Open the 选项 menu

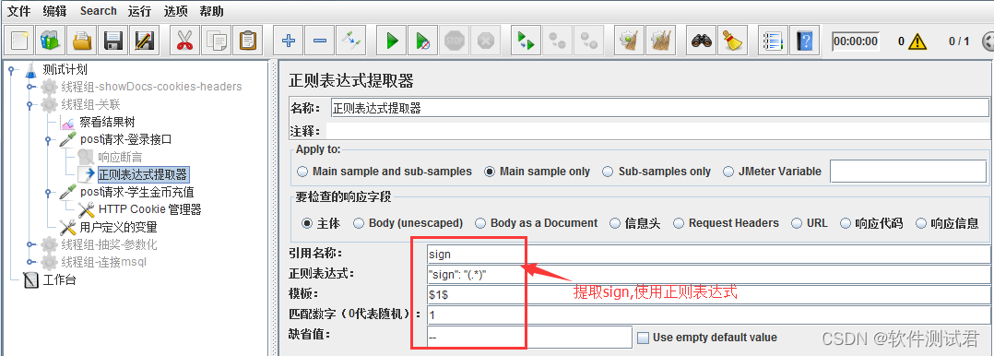175,11
